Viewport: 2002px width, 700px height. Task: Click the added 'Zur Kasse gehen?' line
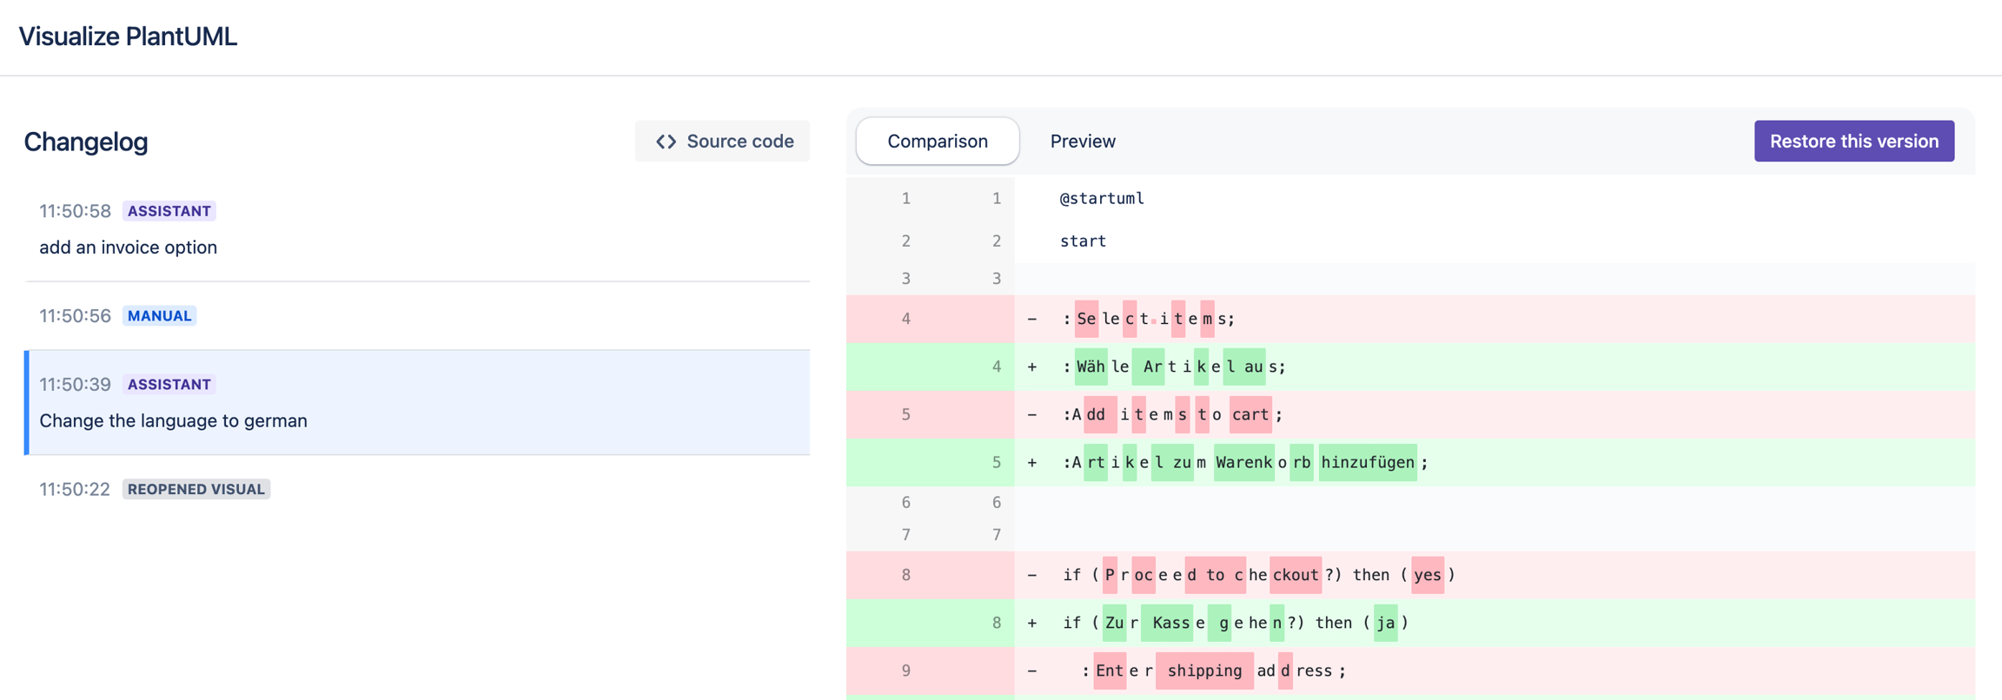(1234, 623)
